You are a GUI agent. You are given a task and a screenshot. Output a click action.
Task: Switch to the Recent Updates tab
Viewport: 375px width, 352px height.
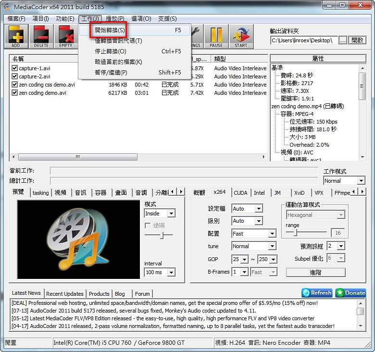pyautogui.click(x=64, y=294)
